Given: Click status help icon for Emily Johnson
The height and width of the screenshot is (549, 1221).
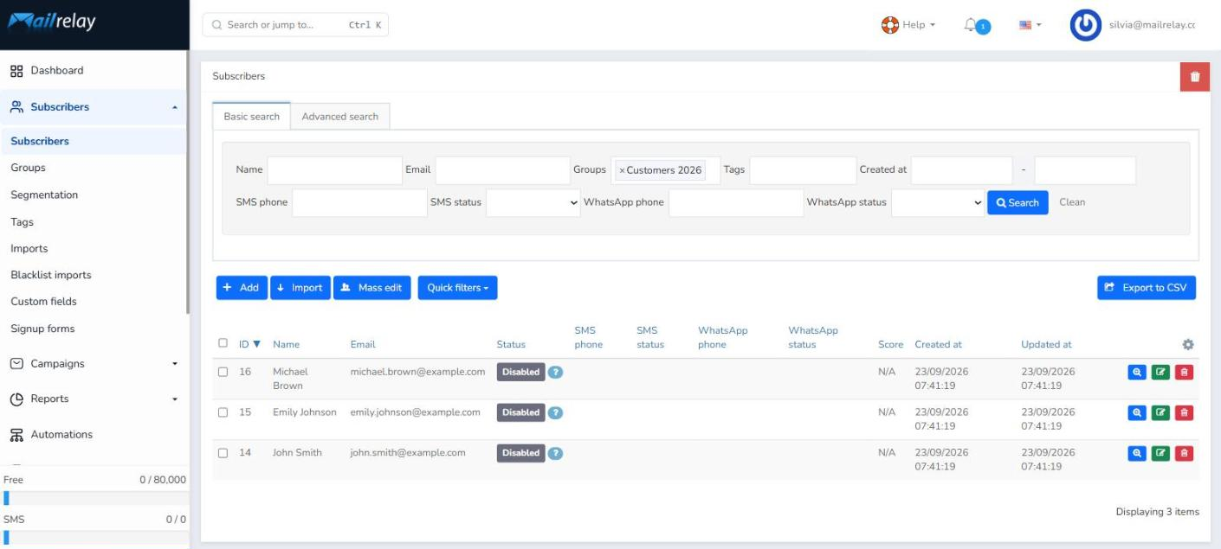Looking at the screenshot, I should coord(556,412).
